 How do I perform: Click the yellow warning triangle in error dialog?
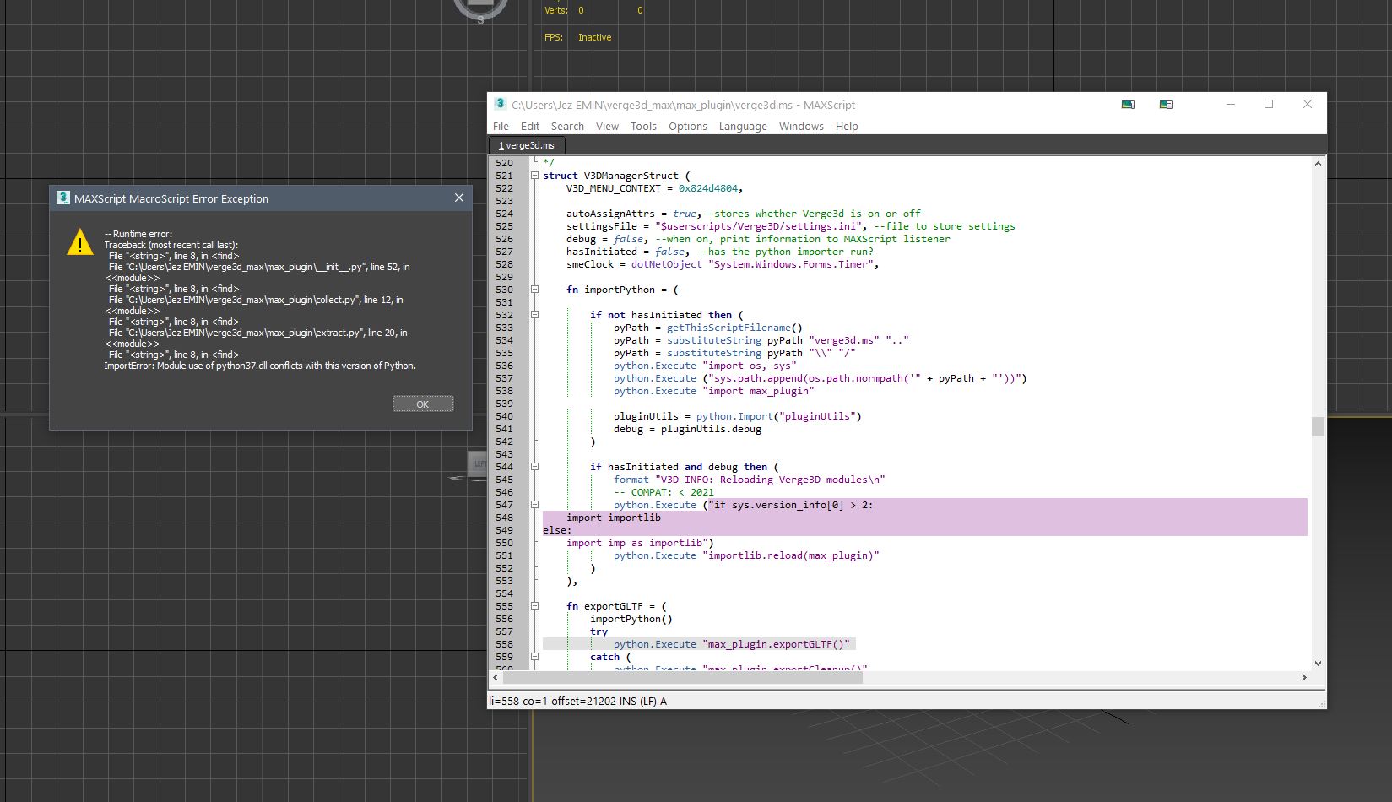coord(80,242)
